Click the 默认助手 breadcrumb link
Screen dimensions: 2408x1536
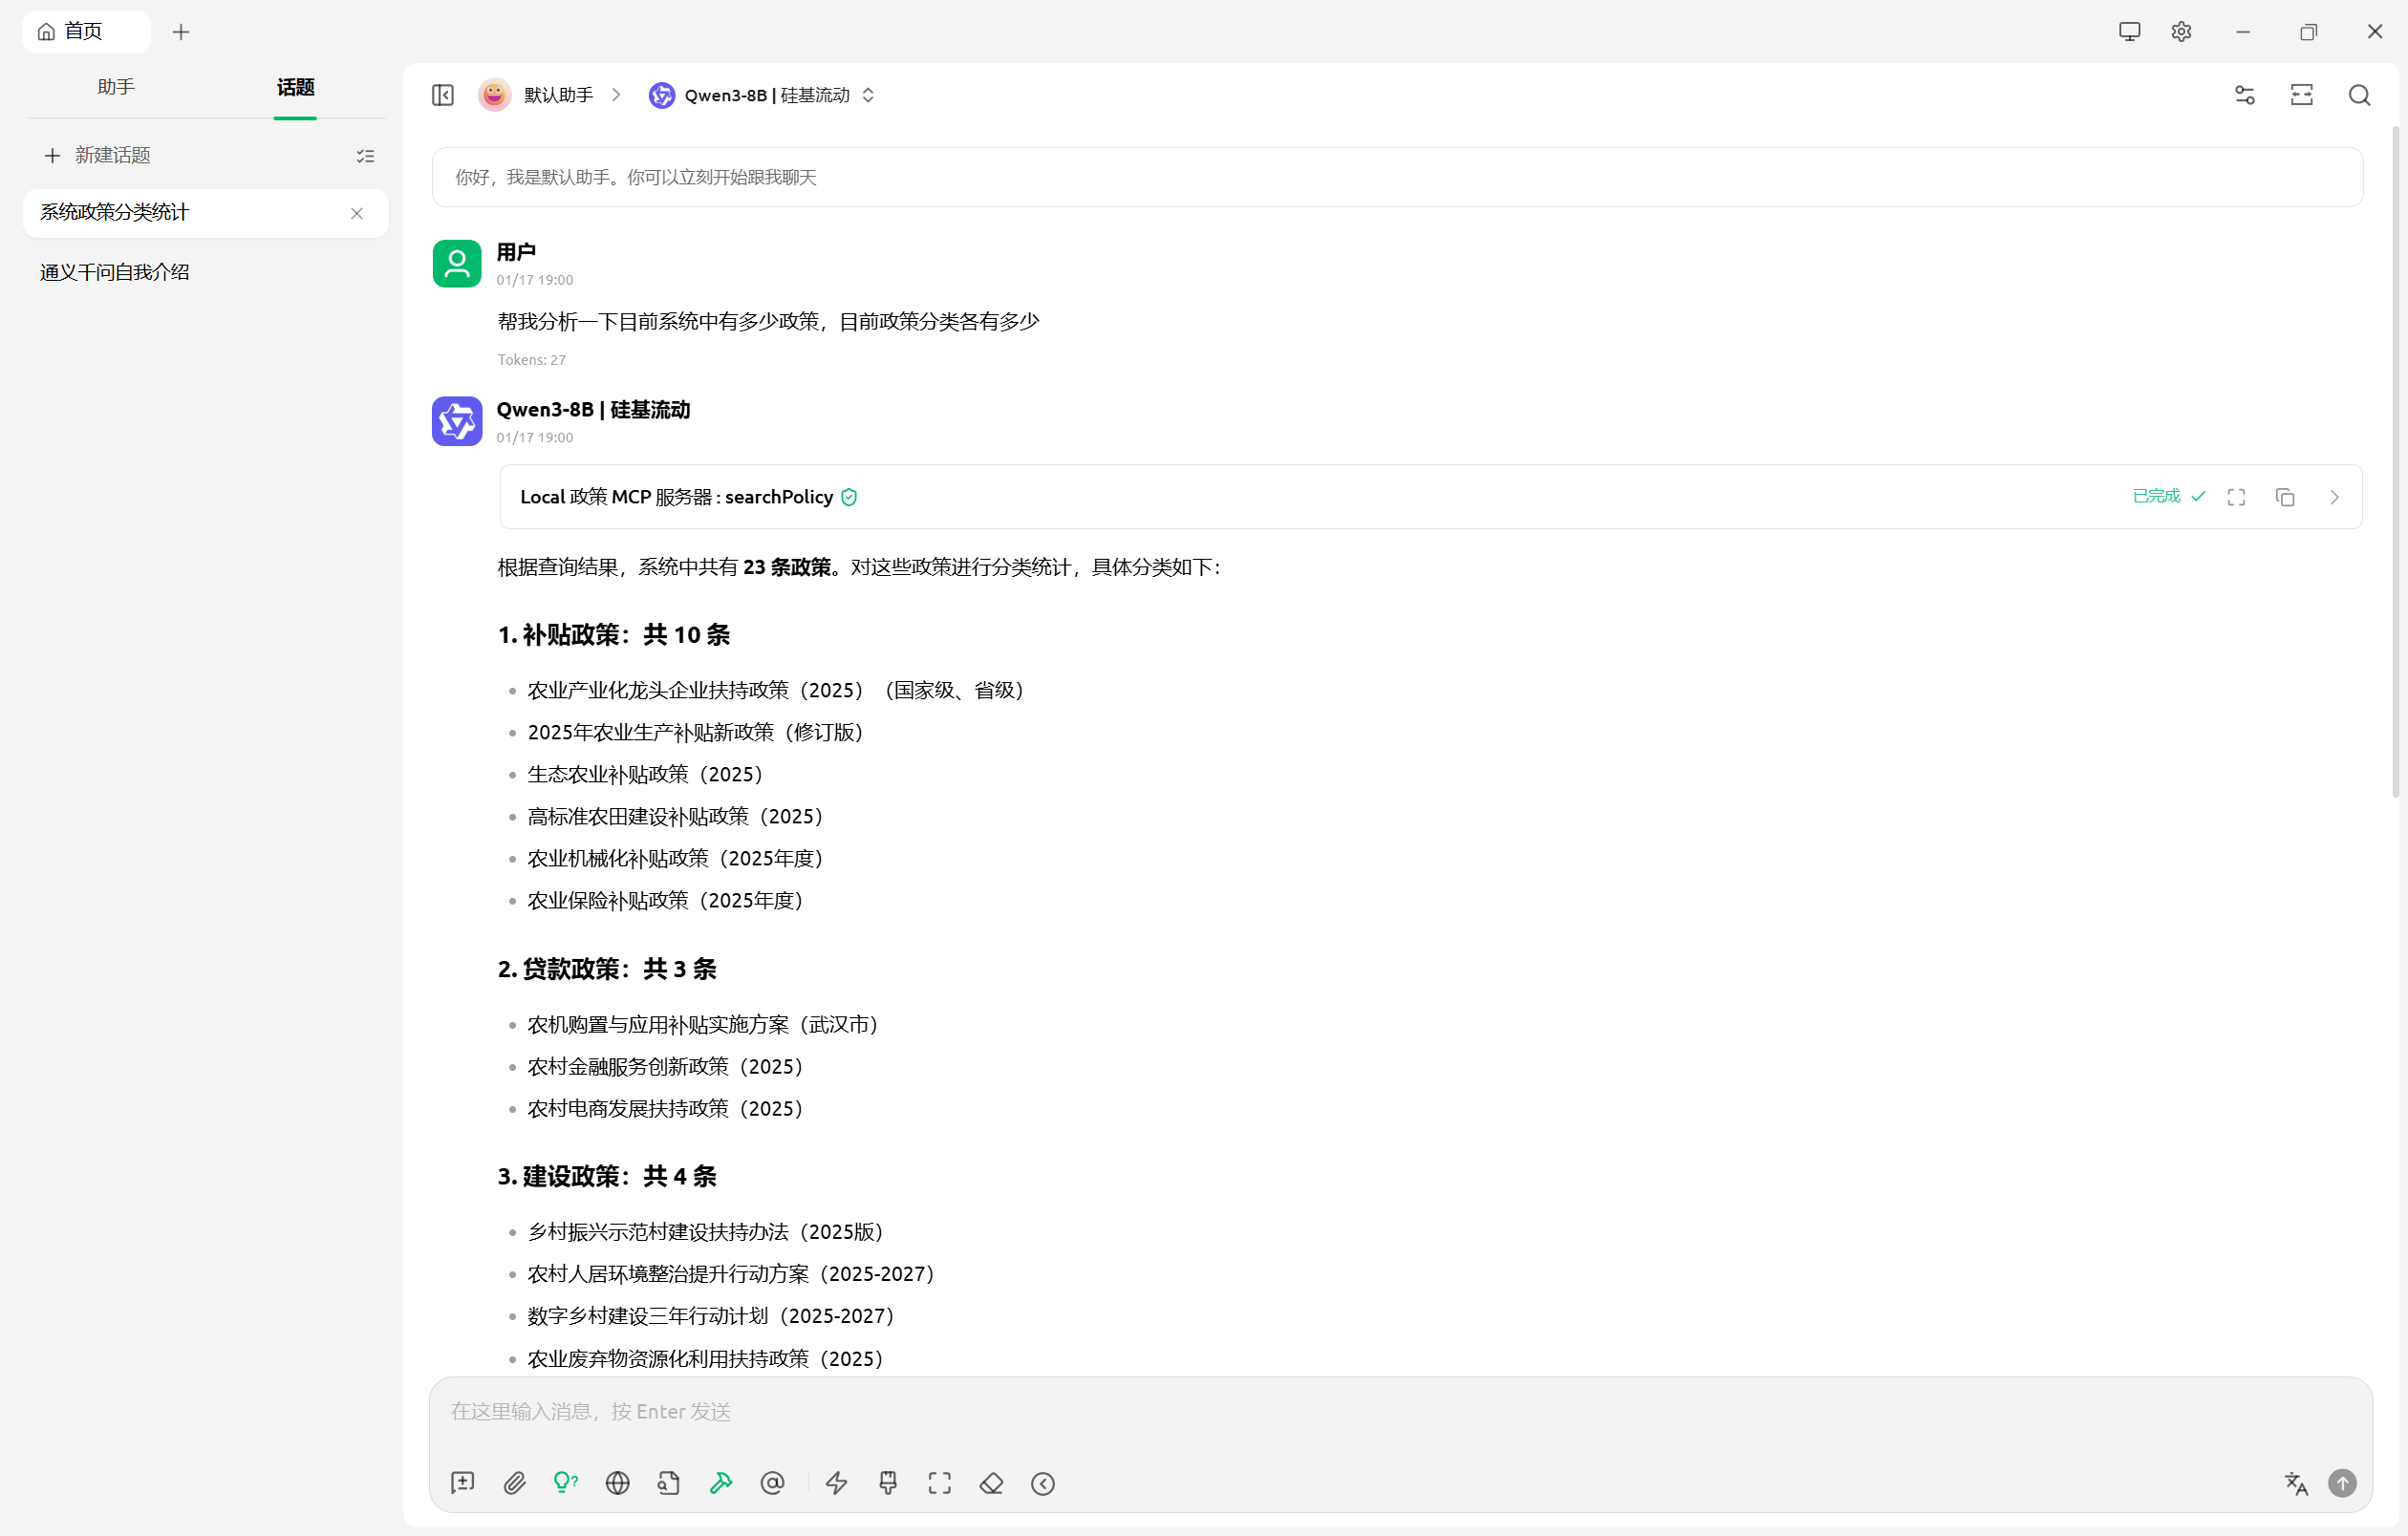point(557,95)
